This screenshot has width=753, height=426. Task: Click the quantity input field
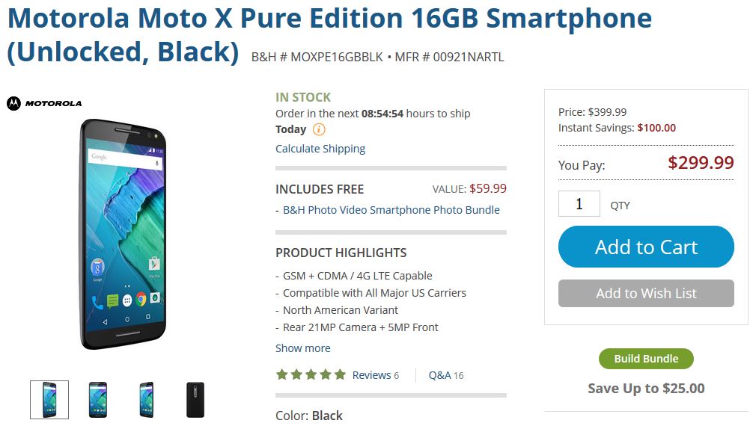[579, 204]
